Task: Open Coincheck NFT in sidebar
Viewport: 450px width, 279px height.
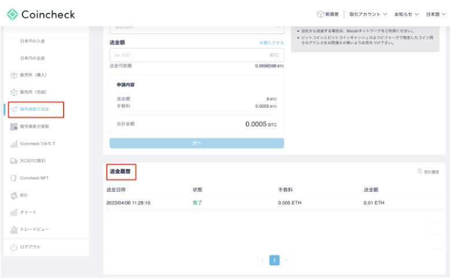Action: coord(34,178)
